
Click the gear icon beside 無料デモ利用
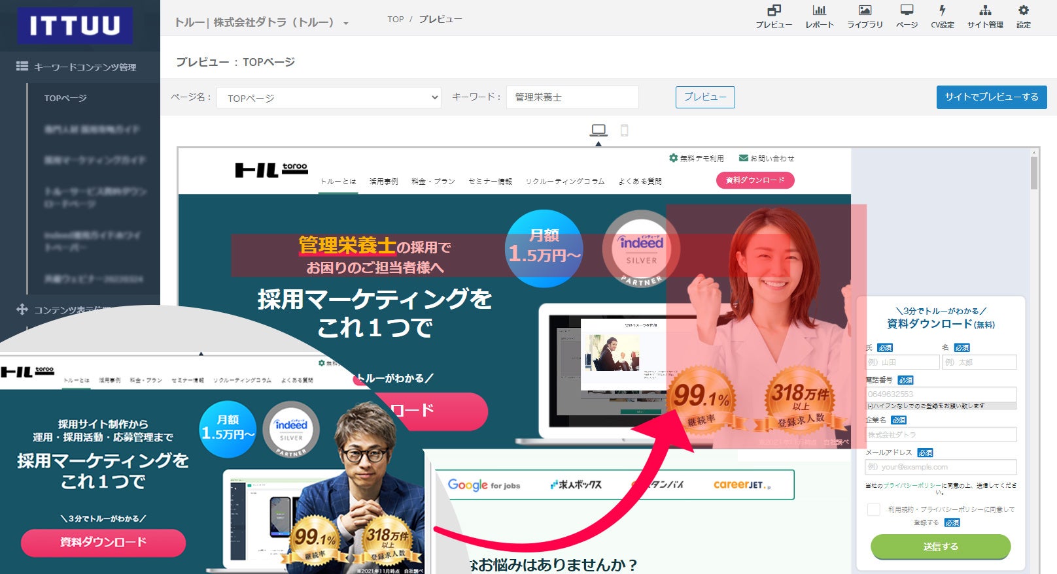673,158
